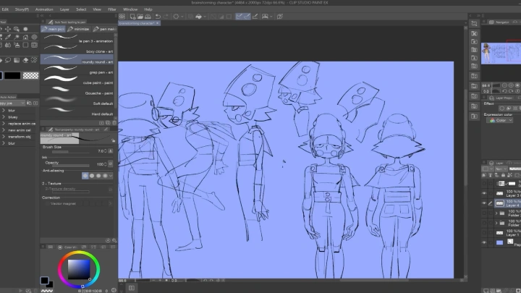Show Layer 1 via its visibility box
The image size is (521, 293).
[484, 233]
